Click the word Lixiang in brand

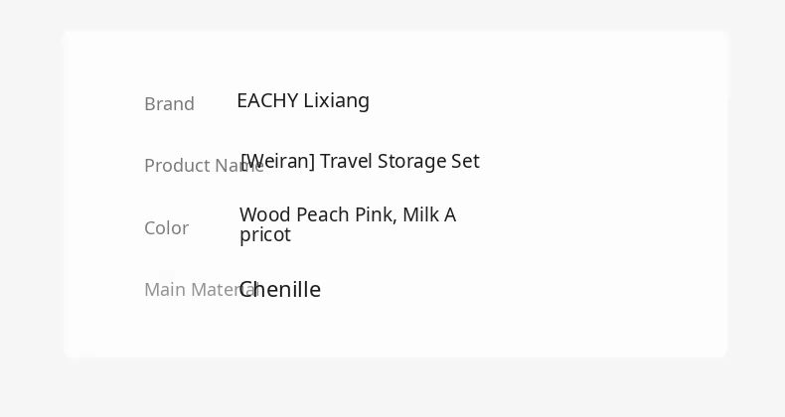337,100
